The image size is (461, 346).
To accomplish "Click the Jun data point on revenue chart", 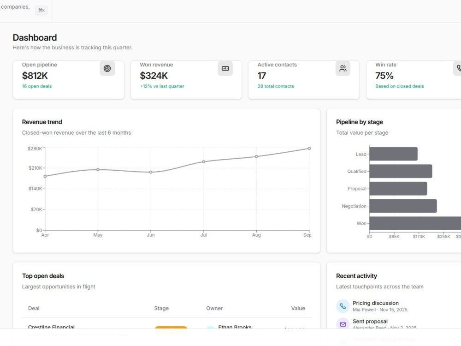I will (151, 172).
